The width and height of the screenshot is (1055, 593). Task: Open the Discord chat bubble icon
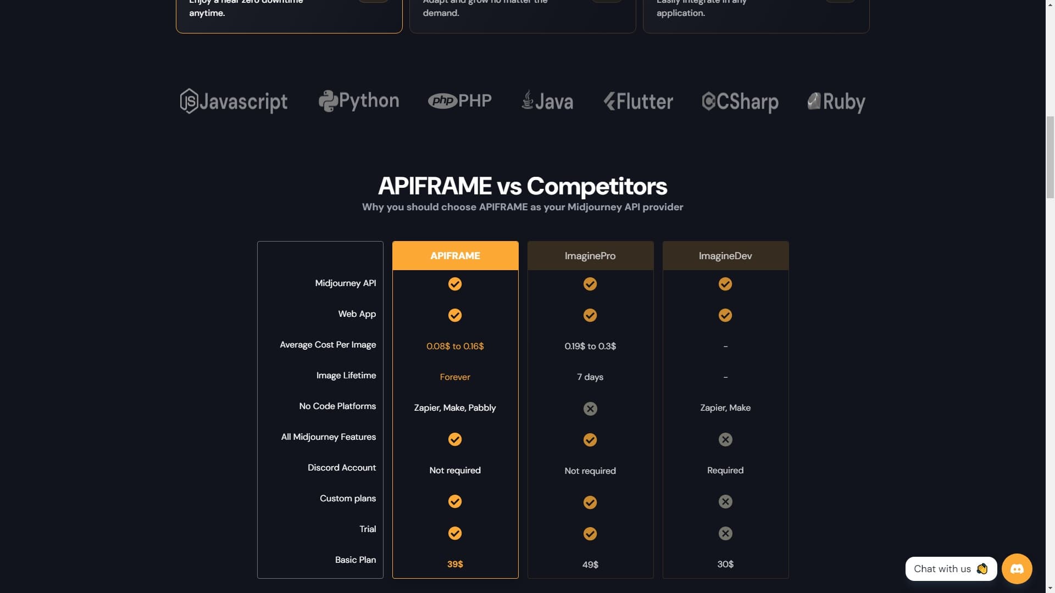click(x=1017, y=569)
